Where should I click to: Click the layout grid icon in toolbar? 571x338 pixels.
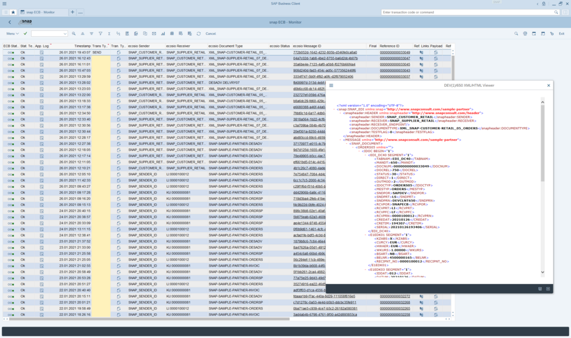(x=172, y=33)
